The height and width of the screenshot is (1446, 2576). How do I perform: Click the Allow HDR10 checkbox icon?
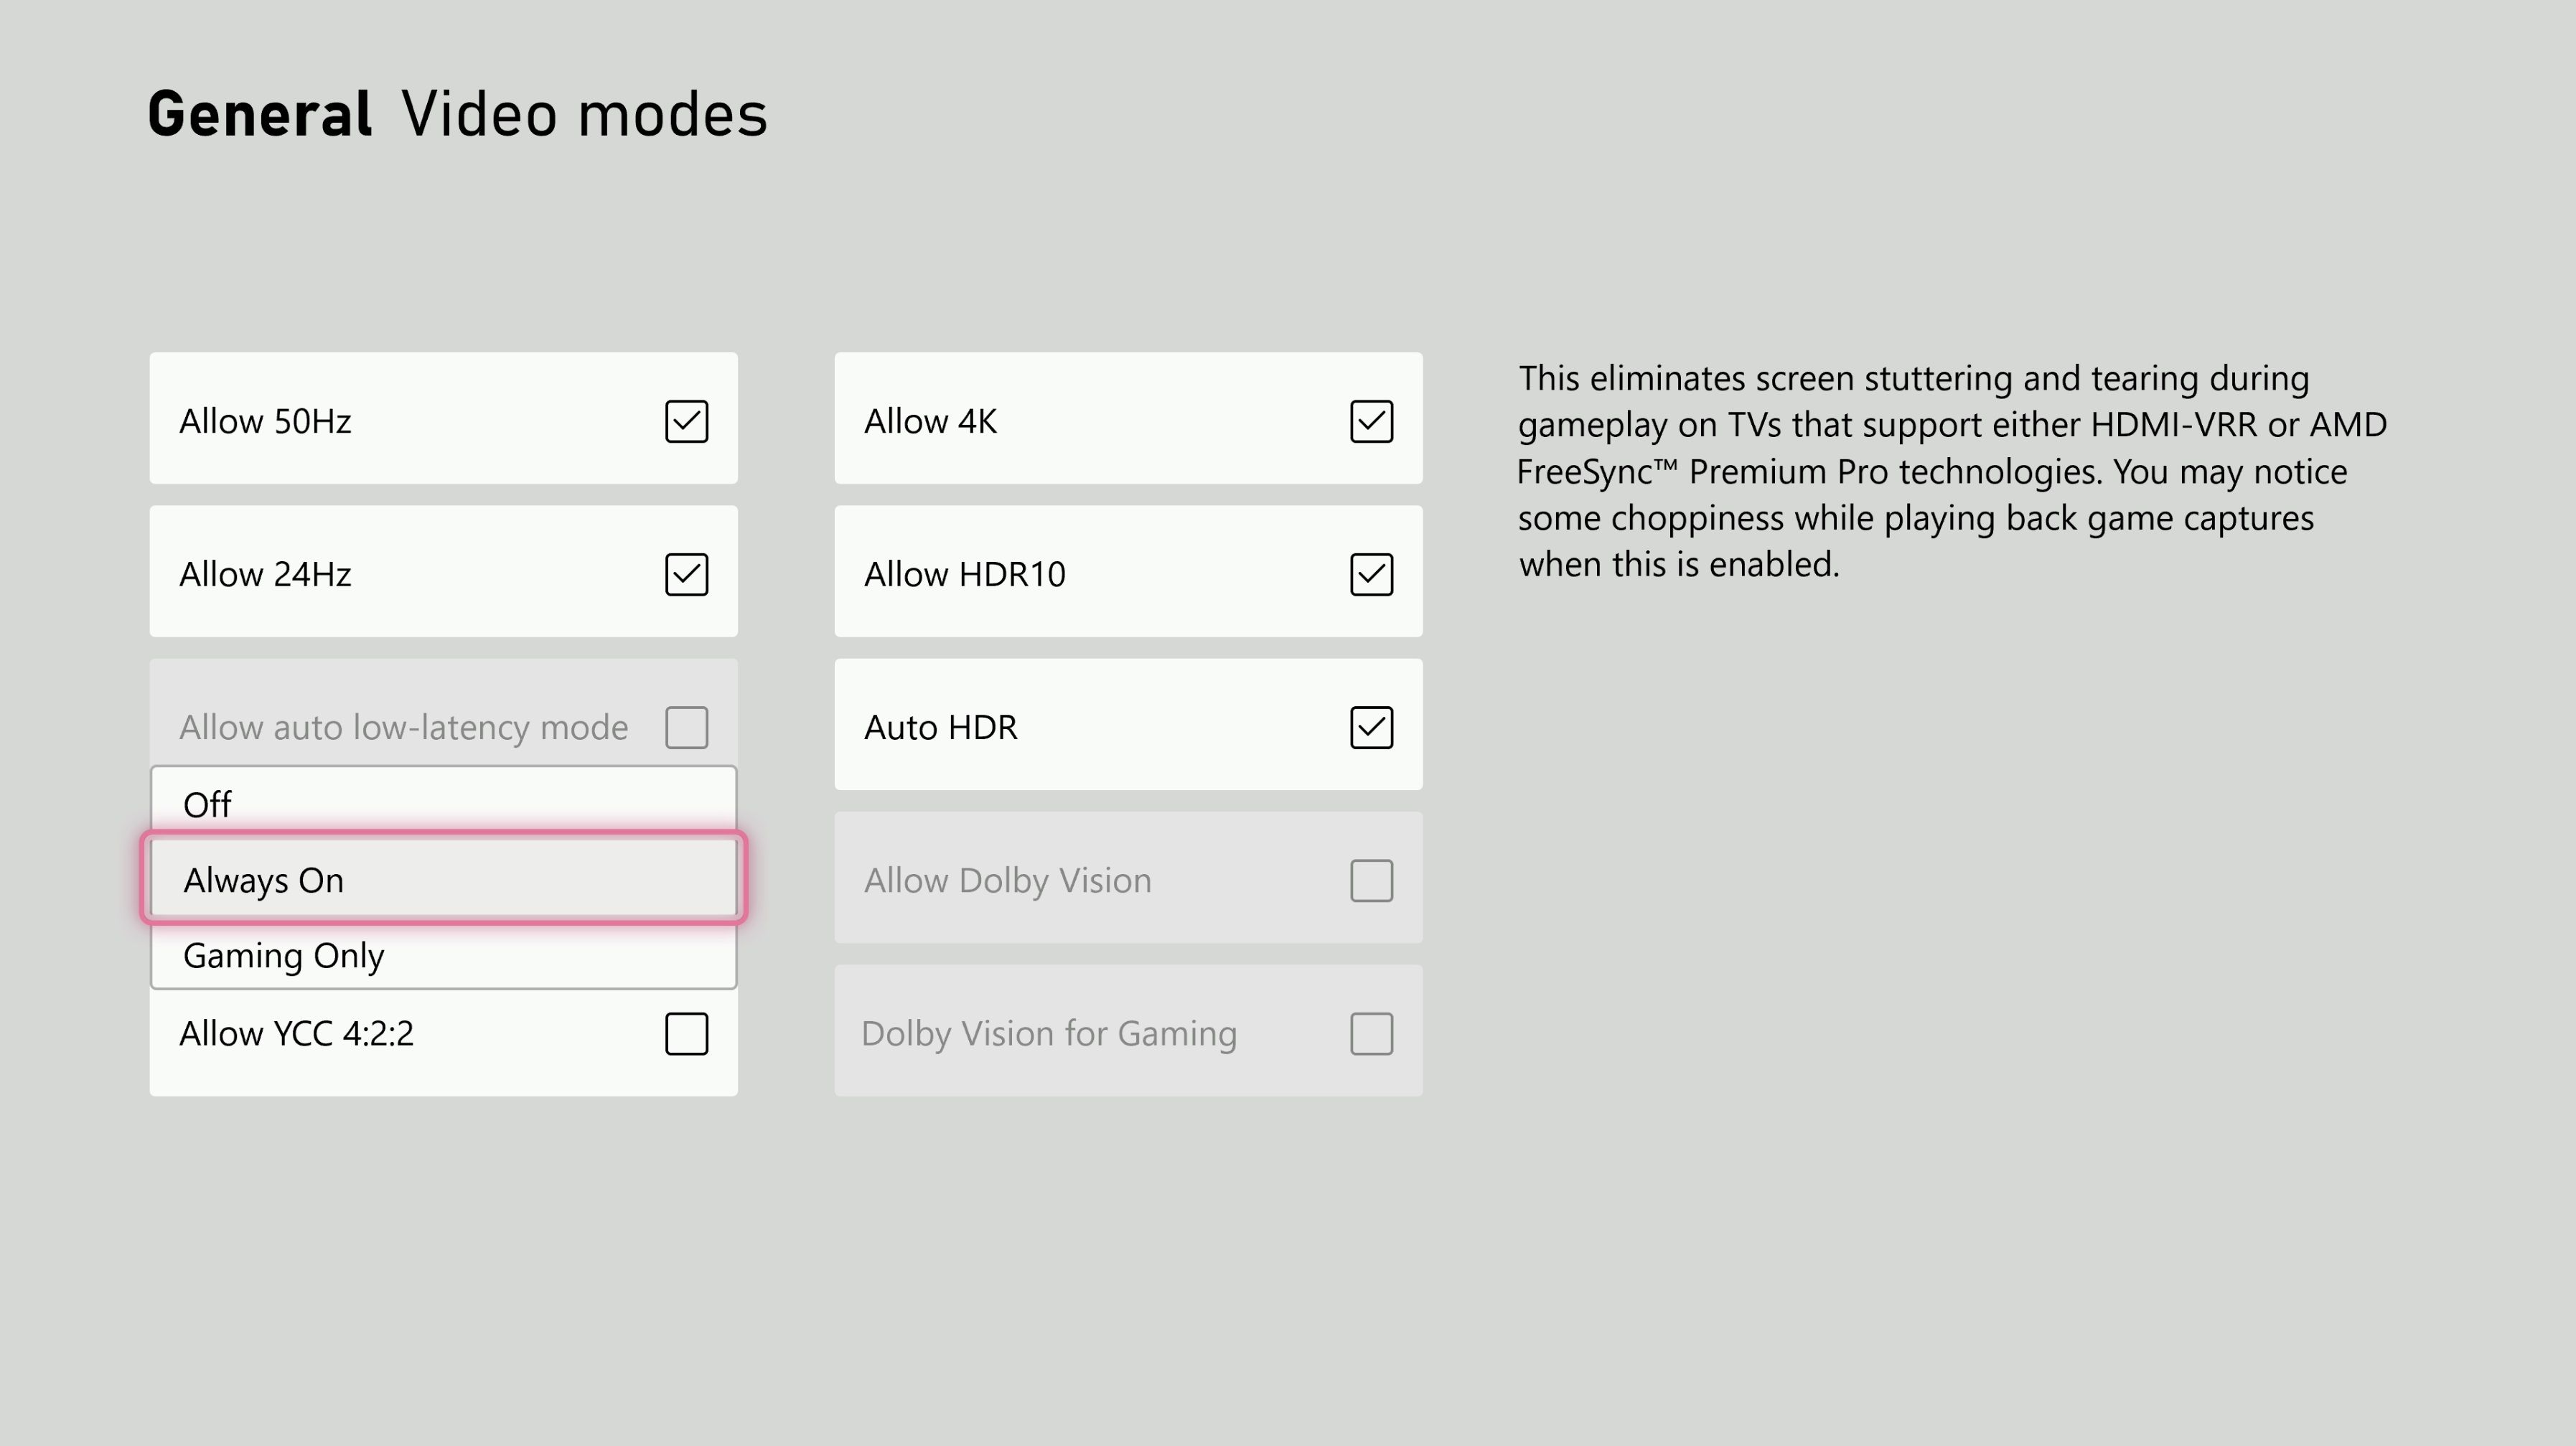[1372, 574]
